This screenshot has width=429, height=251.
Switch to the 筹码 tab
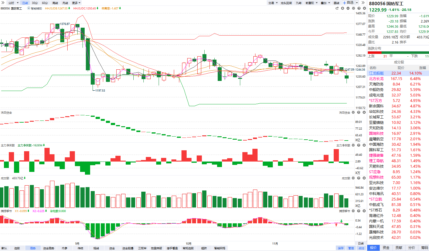pyautogui.click(x=424, y=248)
